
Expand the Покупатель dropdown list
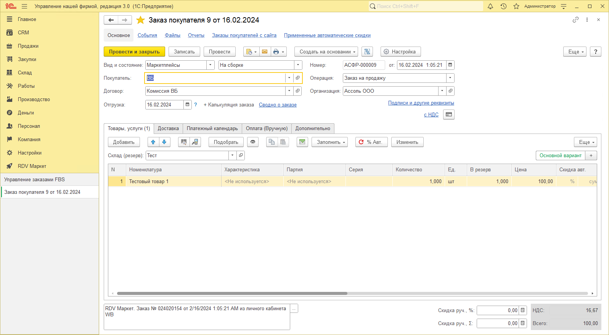[289, 78]
